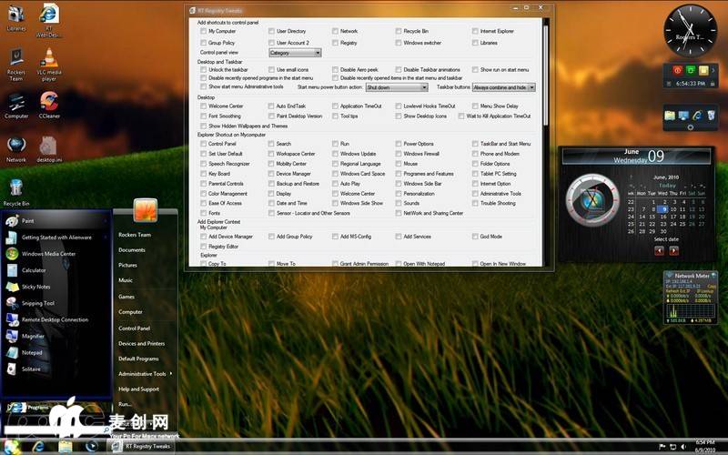Open Snipping Tool in start menu
The width and height of the screenshot is (728, 455).
37,303
